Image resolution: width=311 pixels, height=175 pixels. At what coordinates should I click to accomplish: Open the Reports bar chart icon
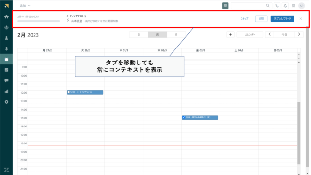click(x=6, y=91)
